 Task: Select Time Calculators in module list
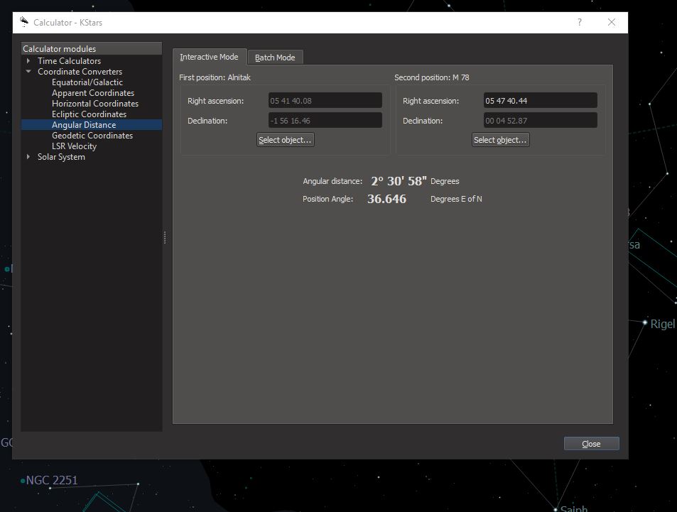69,61
